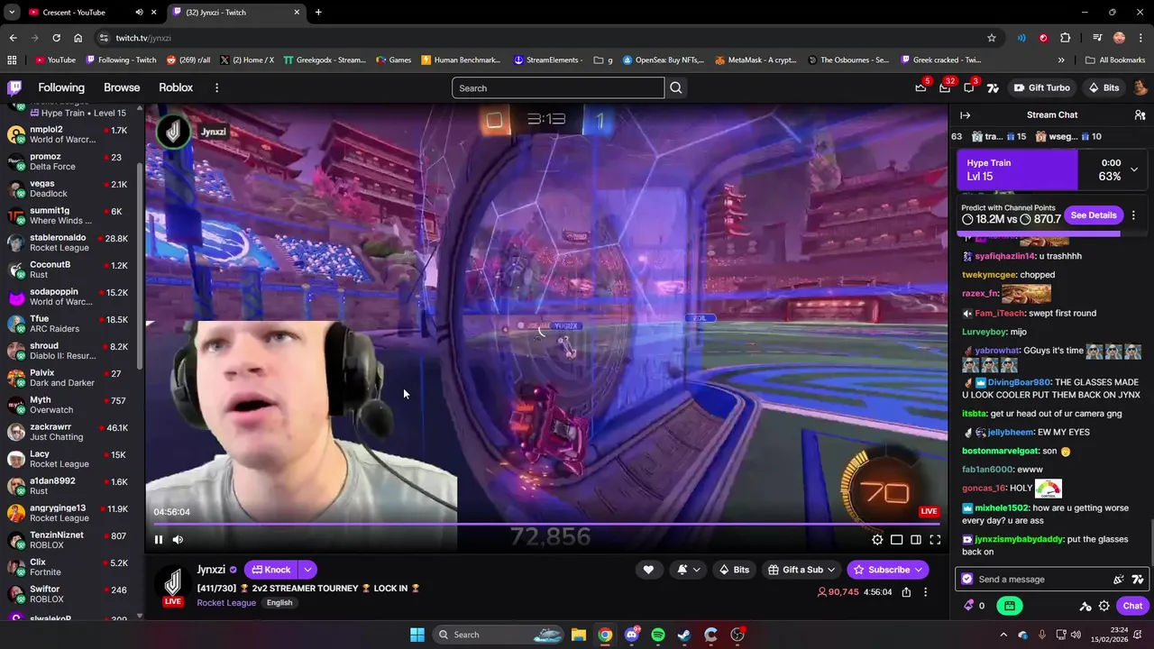Image resolution: width=1154 pixels, height=649 pixels.
Task: Open Twitch home via logo icon
Action: [14, 87]
